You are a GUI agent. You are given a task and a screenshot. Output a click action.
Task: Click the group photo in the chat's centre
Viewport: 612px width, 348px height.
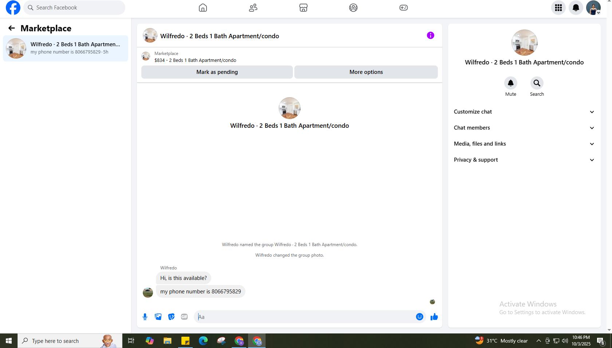290,108
